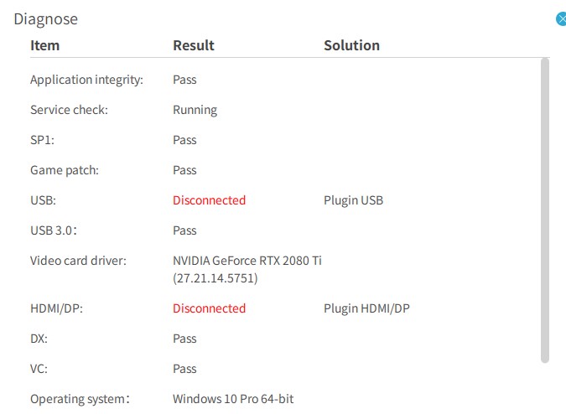Image resolution: width=566 pixels, height=414 pixels.
Task: Click the Windows 10 Pro 64-bit text
Action: tap(233, 399)
